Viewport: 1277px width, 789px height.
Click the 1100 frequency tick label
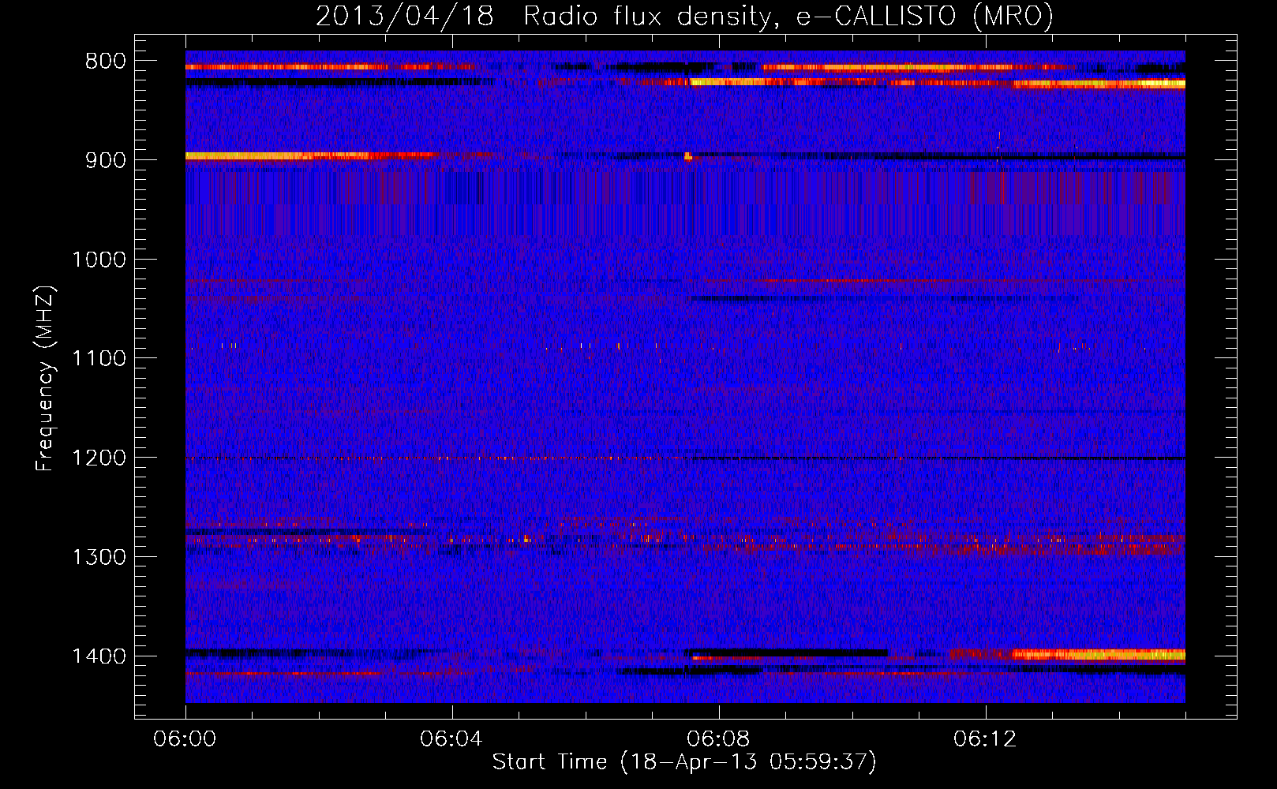(x=99, y=359)
